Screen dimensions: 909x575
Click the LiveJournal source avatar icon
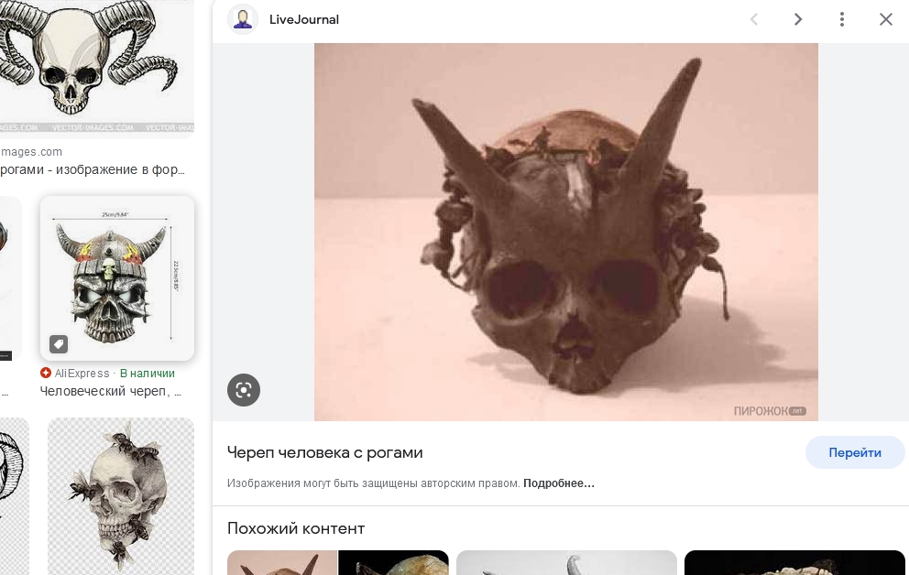click(x=242, y=19)
